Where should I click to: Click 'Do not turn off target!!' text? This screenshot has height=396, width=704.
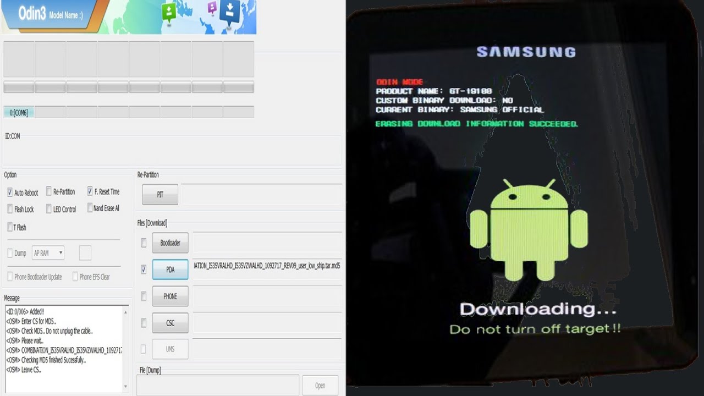(x=535, y=329)
